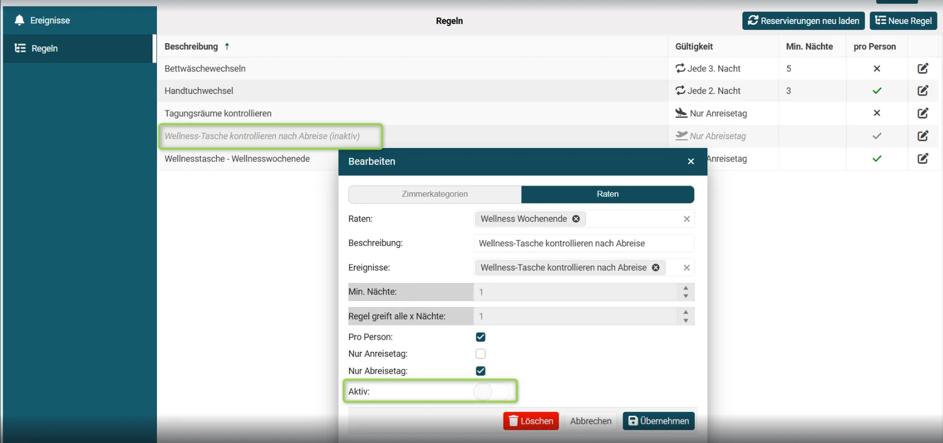Edit the Bettwäschewechseln rule
This screenshot has height=443, width=943.
point(923,68)
